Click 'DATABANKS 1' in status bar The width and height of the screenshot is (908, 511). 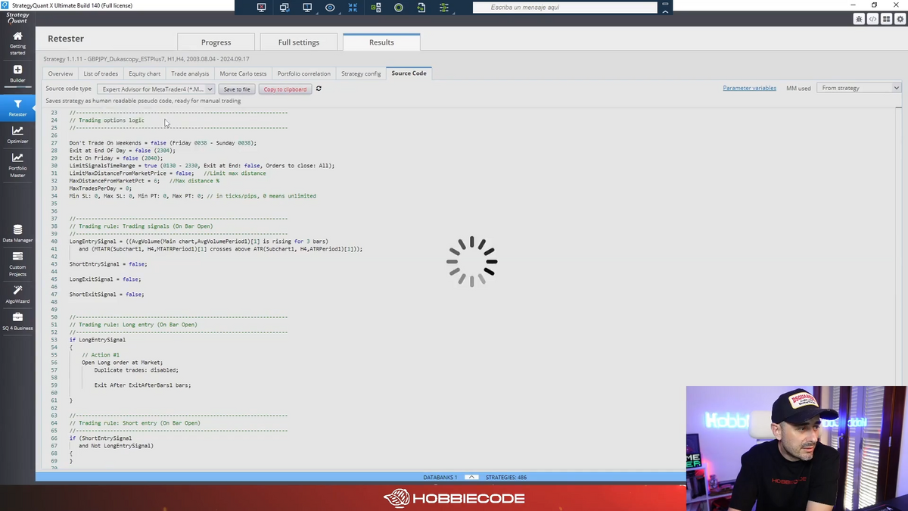440,478
